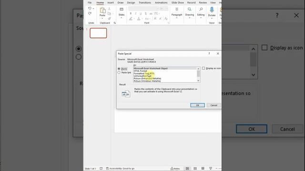Screen dimensions: 305x171
Task: Select the Paste link radio button in front dialog
Action: (x=119, y=73)
